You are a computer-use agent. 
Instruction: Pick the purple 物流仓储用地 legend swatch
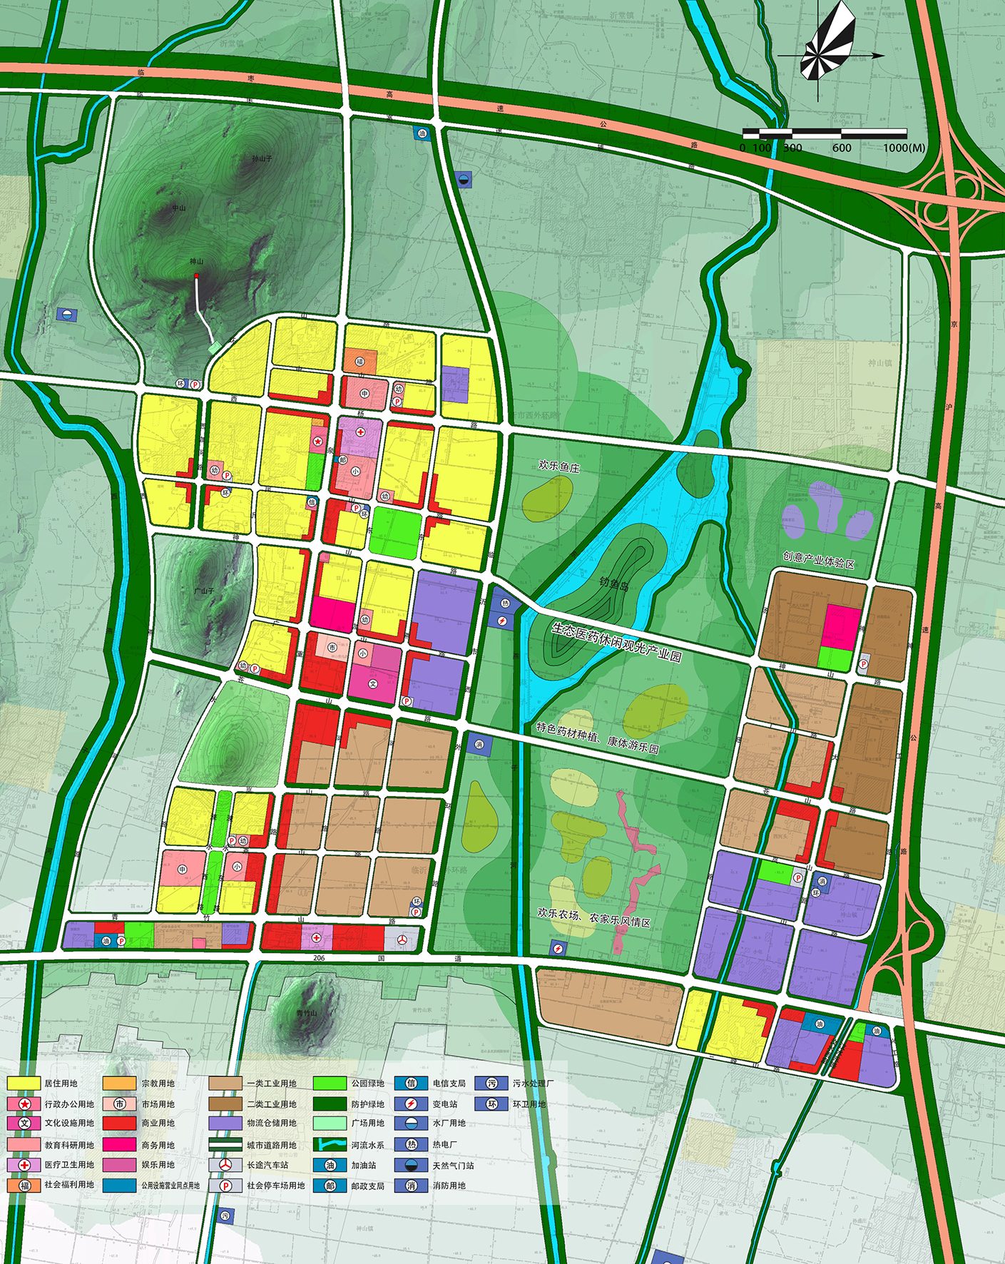pos(225,1123)
